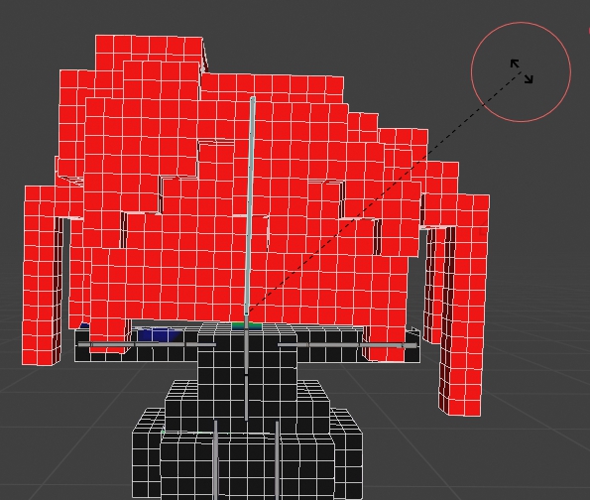The width and height of the screenshot is (590, 500).
Task: Click the green weighted patch at neck
Action: (x=247, y=326)
